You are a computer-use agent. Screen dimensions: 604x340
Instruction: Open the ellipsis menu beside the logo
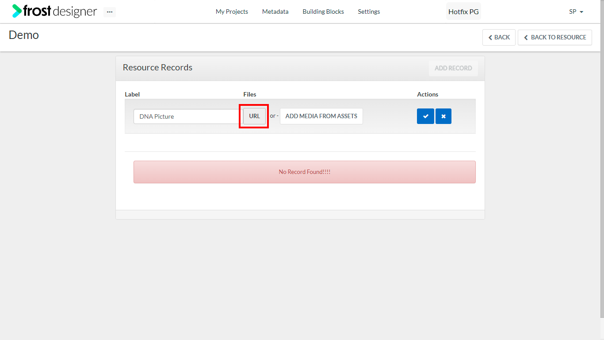110,12
